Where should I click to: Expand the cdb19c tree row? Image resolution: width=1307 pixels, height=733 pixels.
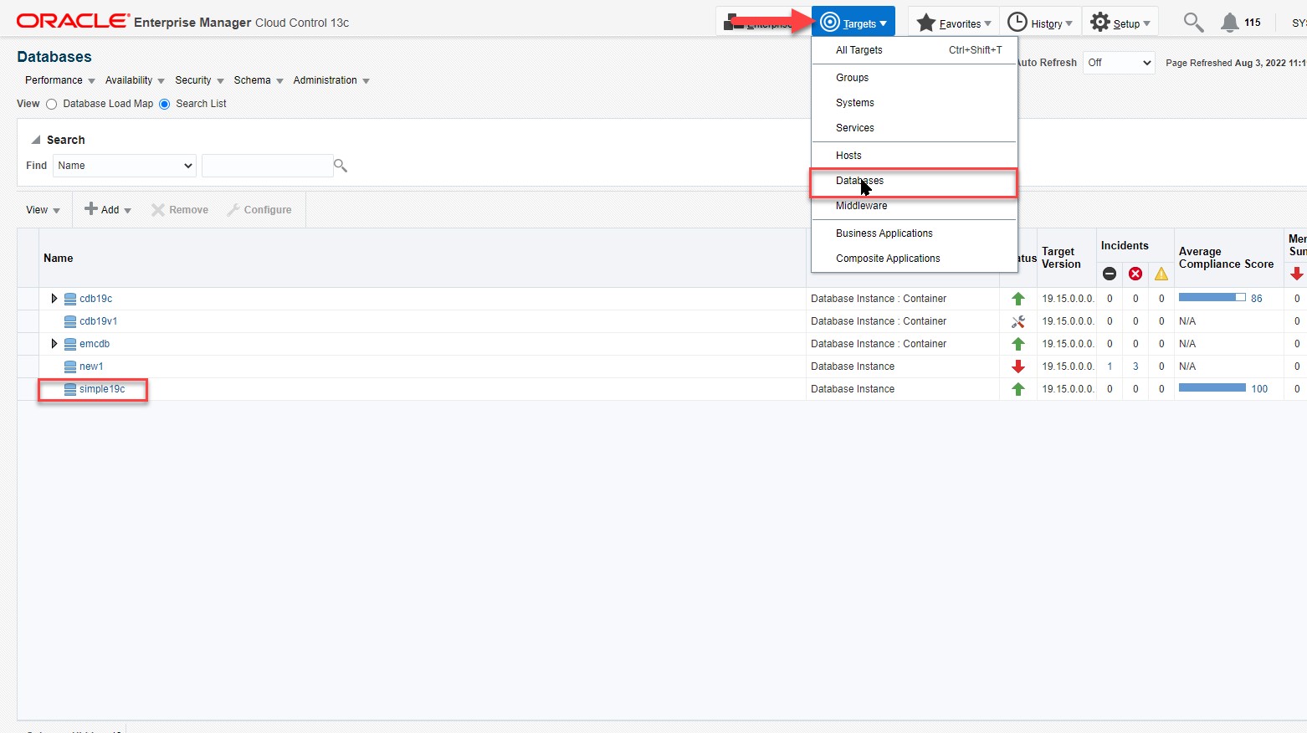(x=54, y=299)
